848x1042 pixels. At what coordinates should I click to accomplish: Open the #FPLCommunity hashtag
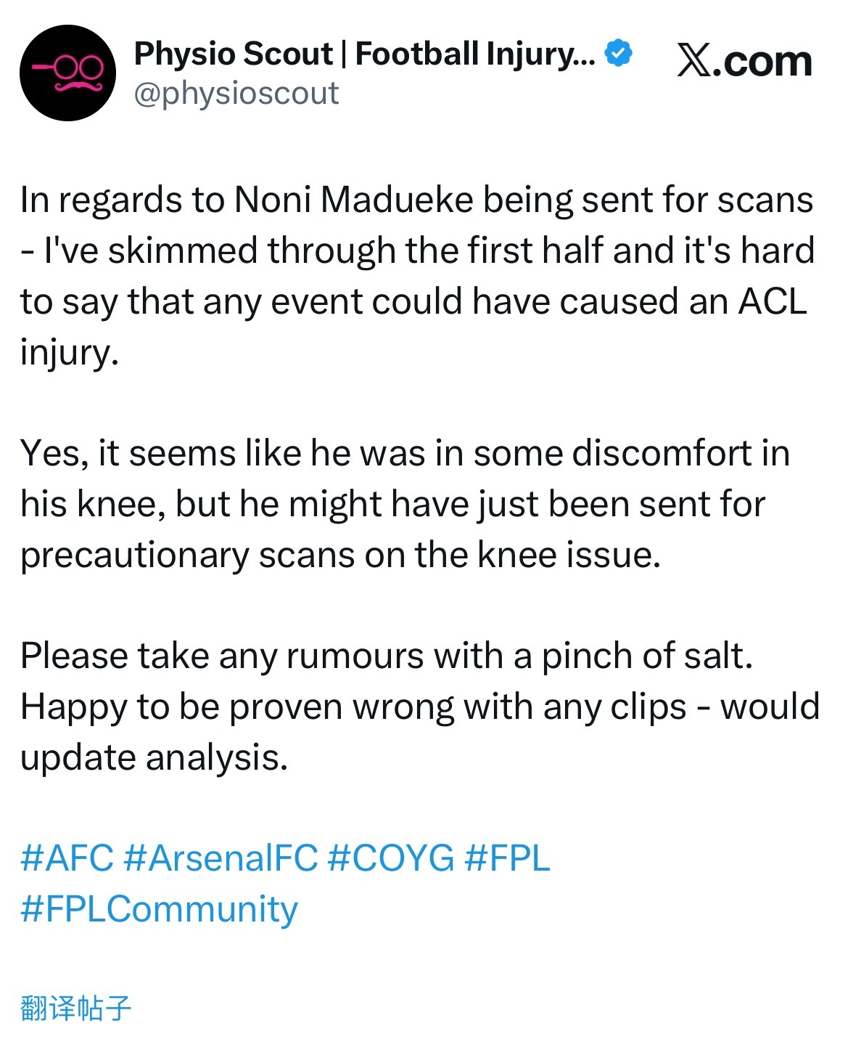tap(159, 908)
